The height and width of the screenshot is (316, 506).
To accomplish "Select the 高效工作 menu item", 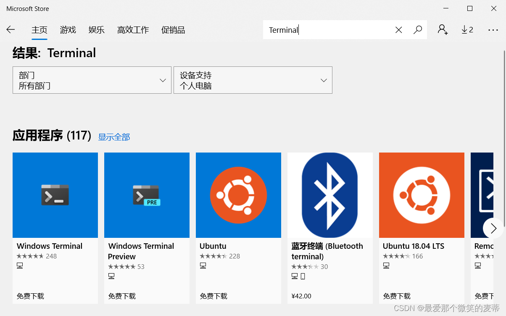I will (133, 30).
